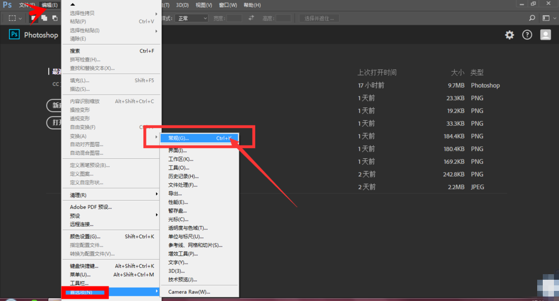
Task: Click the settings gear icon
Action: point(509,35)
